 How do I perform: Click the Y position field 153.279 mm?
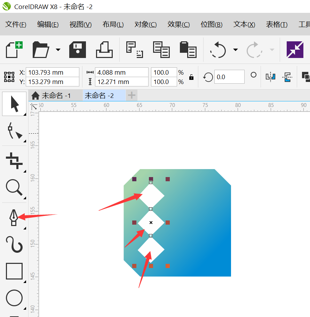point(53,82)
